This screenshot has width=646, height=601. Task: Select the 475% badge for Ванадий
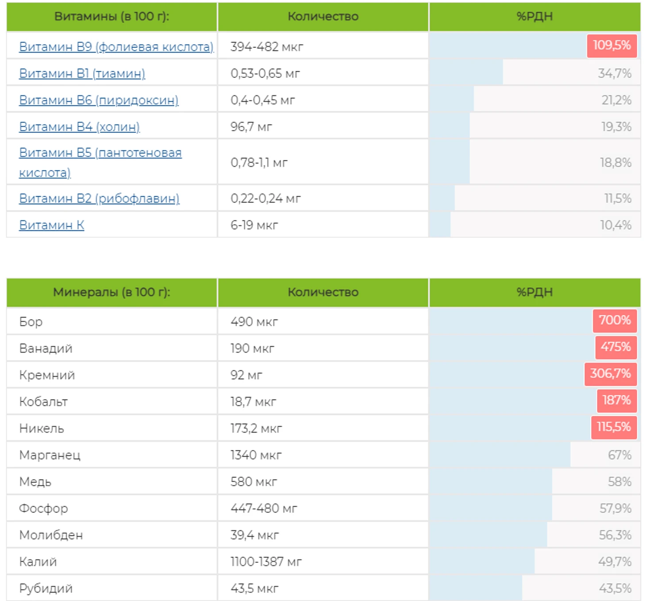click(616, 347)
